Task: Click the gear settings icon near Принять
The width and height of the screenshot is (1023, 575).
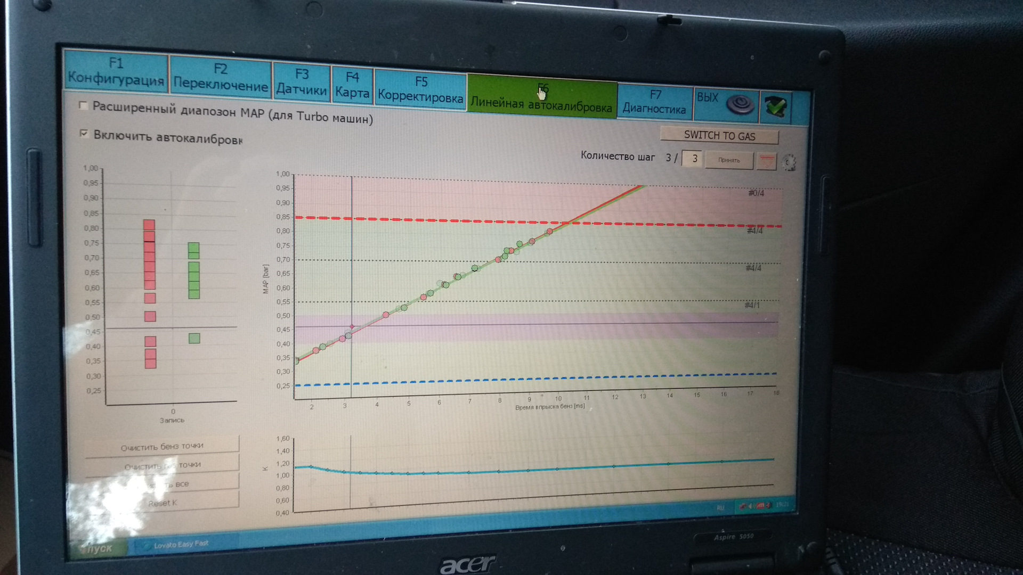Action: tap(789, 162)
